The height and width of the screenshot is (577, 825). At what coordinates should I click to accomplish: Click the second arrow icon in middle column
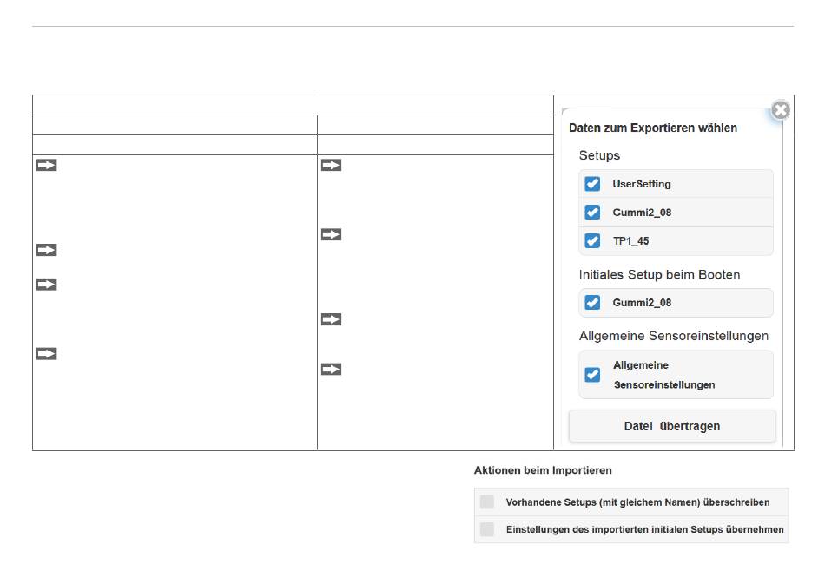331,234
